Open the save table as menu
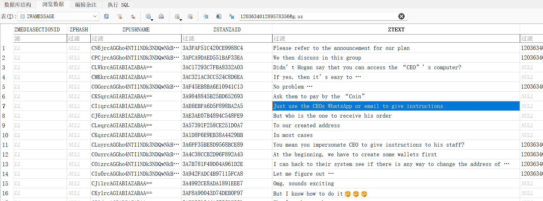 coord(149,17)
